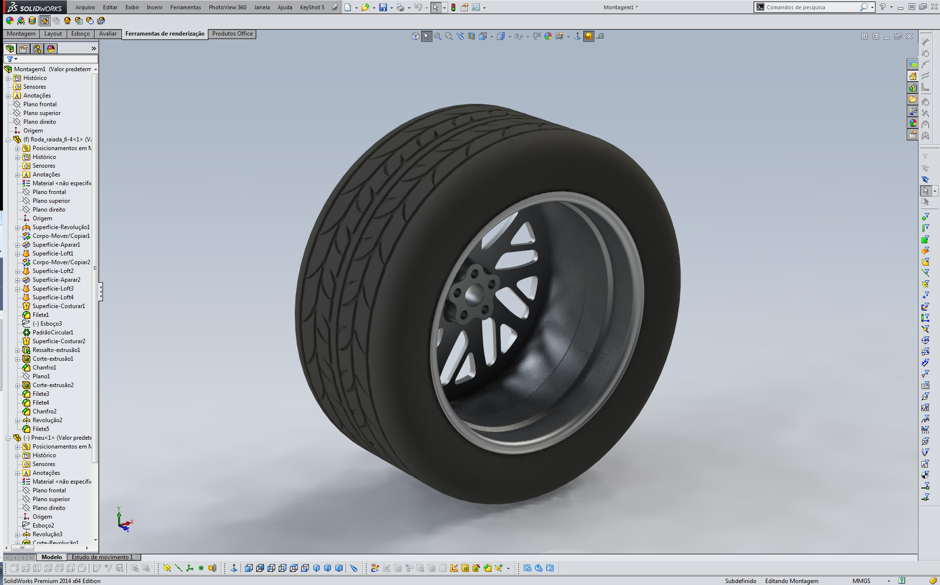Switch to the Avaliar tab
Image resolution: width=940 pixels, height=585 pixels.
(108, 34)
